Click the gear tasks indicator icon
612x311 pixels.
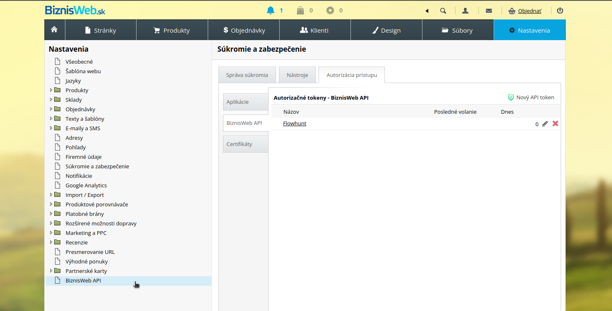pos(330,10)
